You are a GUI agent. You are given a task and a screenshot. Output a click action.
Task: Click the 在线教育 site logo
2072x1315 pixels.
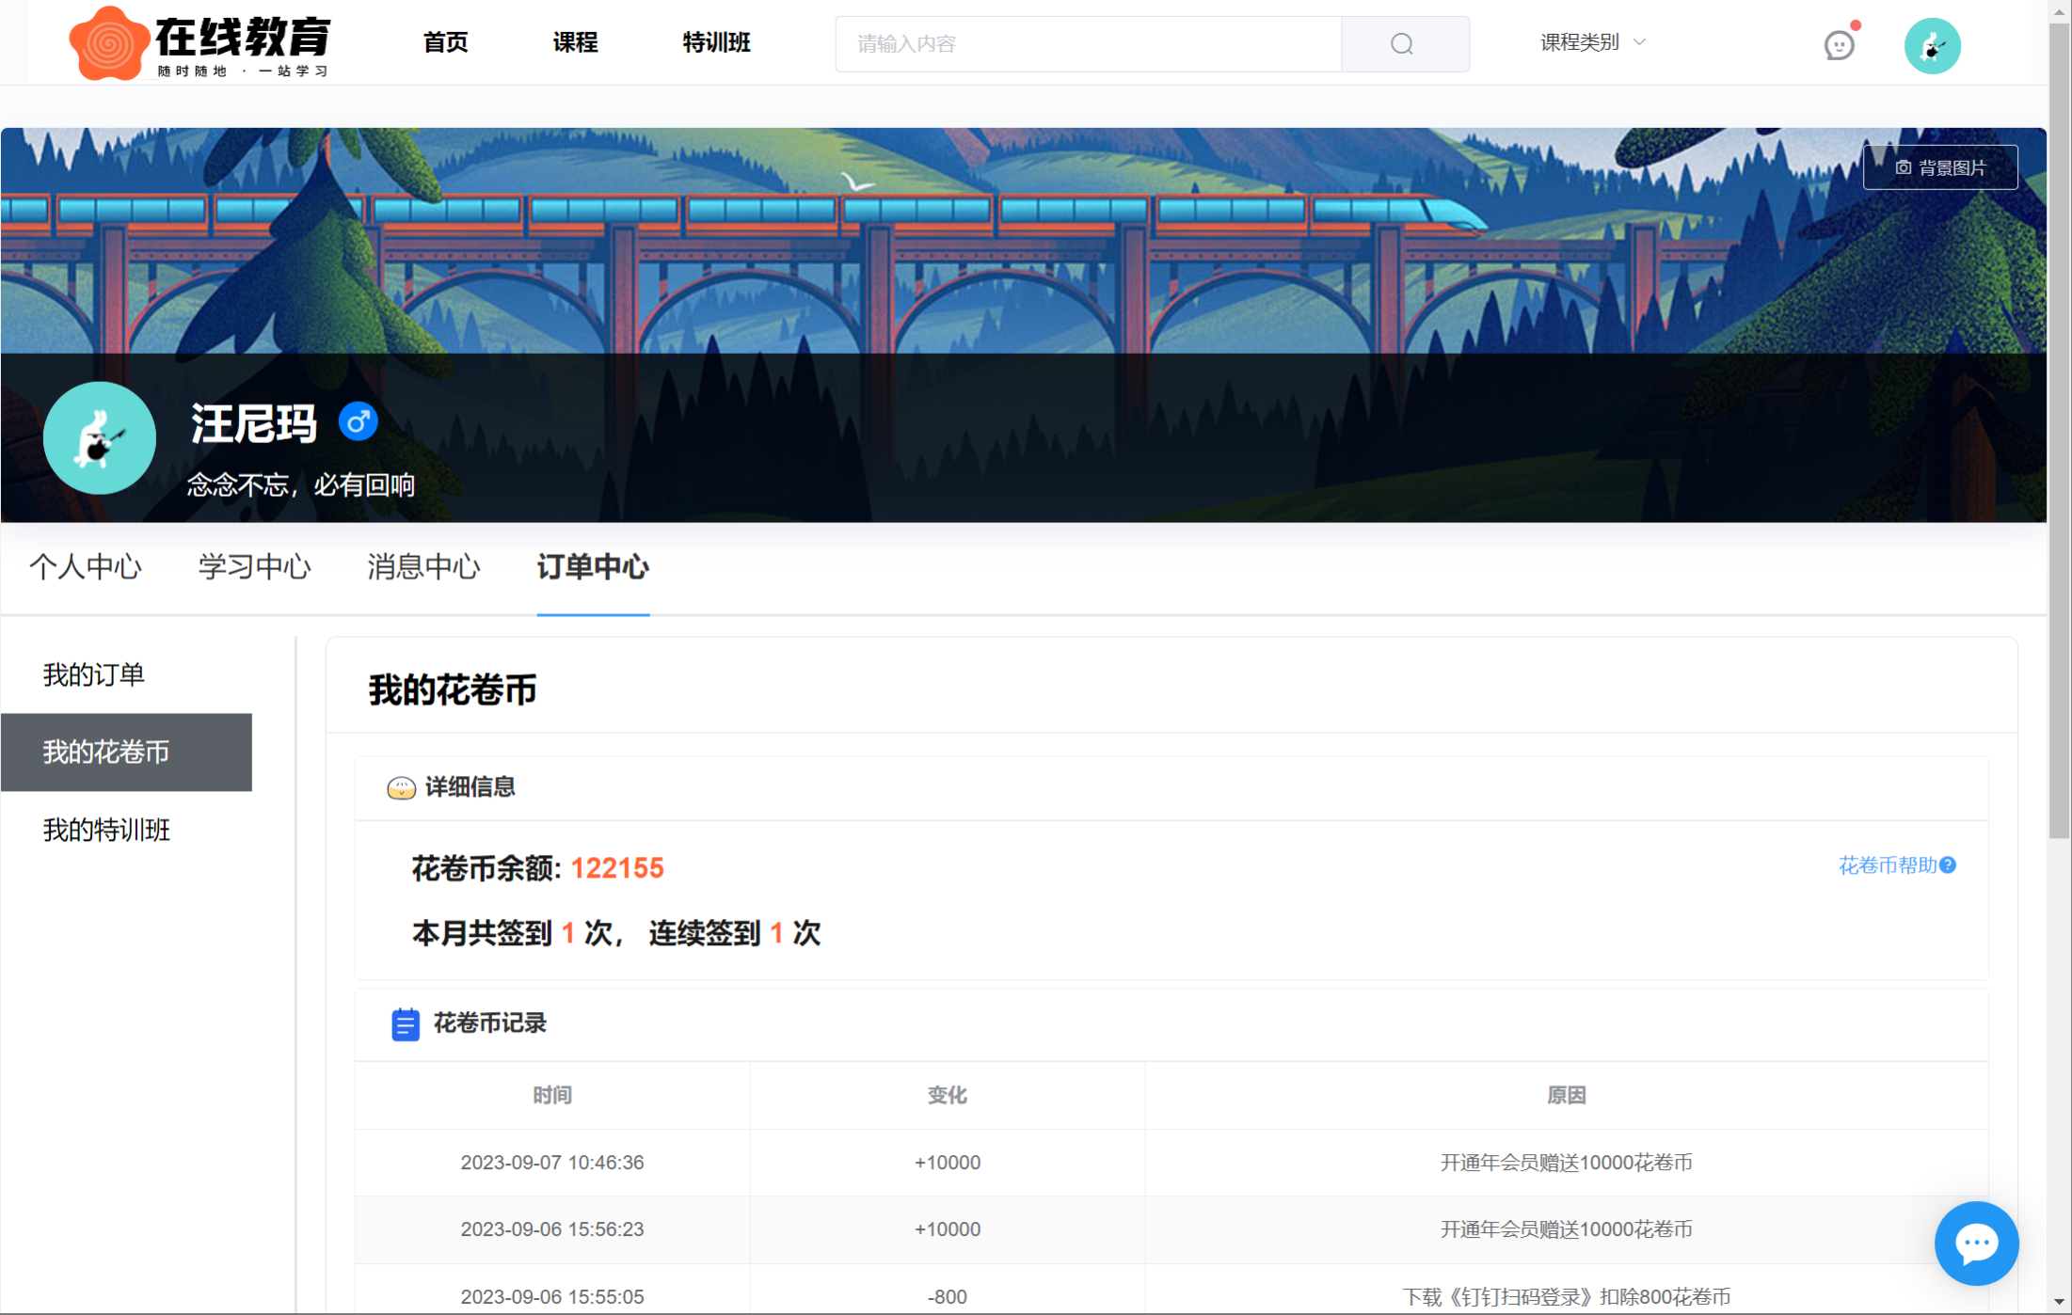(200, 43)
